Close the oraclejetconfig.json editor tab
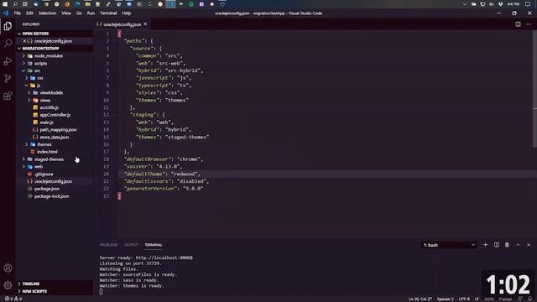The width and height of the screenshot is (537, 302). coord(145,24)
